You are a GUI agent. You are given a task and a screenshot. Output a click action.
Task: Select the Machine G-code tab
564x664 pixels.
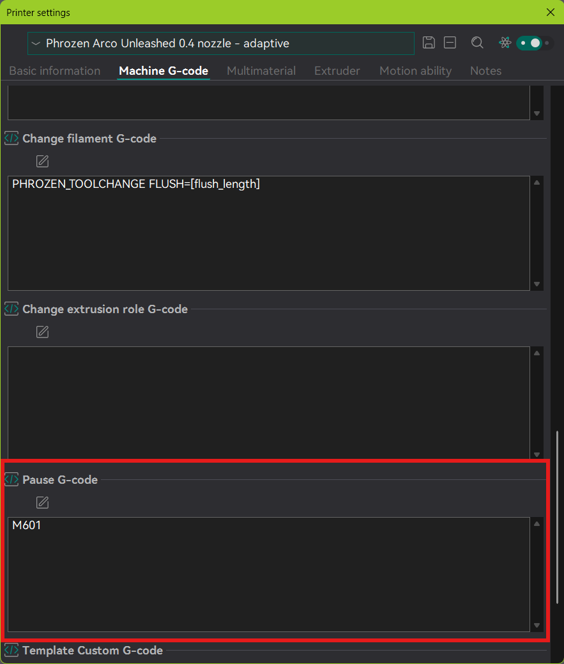pos(164,71)
